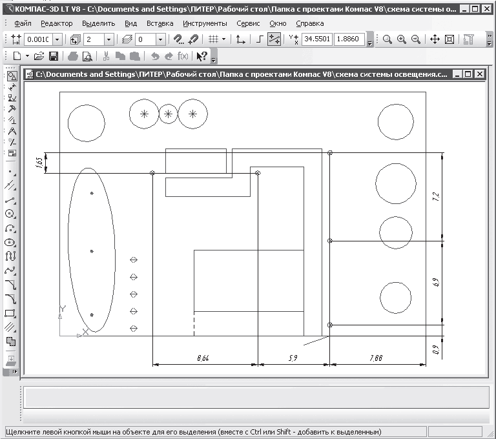This screenshot has width=496, height=439.
Task: Choose the Circle drawing tool in sidebar
Action: pyautogui.click(x=10, y=214)
